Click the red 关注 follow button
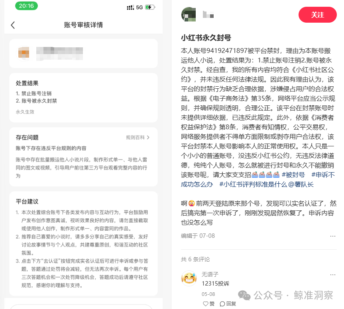The image size is (344, 309). click(317, 15)
